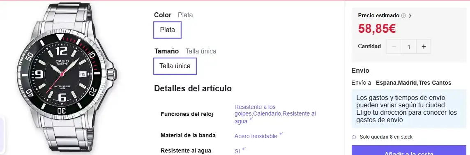Click the Material de la banda label
Screen dimensions: 470x155
point(188,135)
